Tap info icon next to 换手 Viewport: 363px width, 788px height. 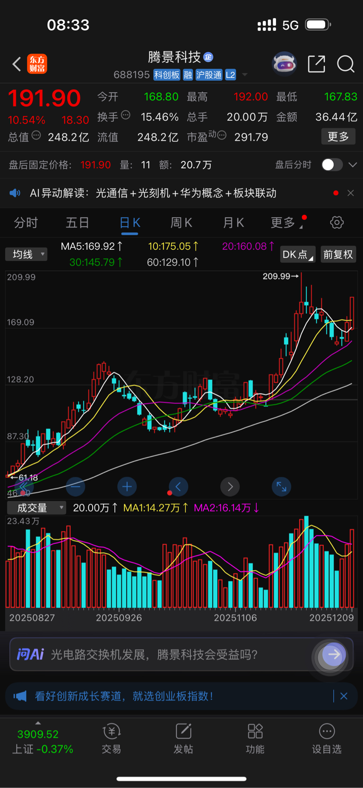(126, 115)
